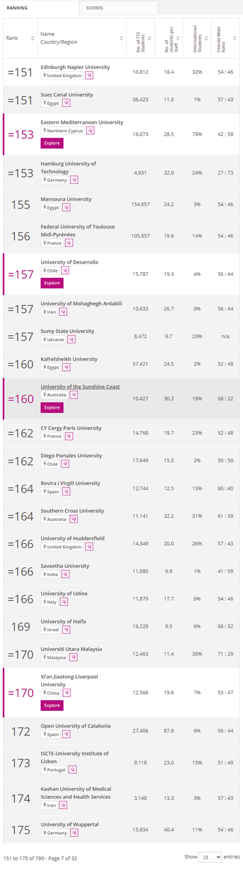Click the pink icon next to University of Haifa's Israel tag
This screenshot has width=243, height=870.
tap(65, 629)
